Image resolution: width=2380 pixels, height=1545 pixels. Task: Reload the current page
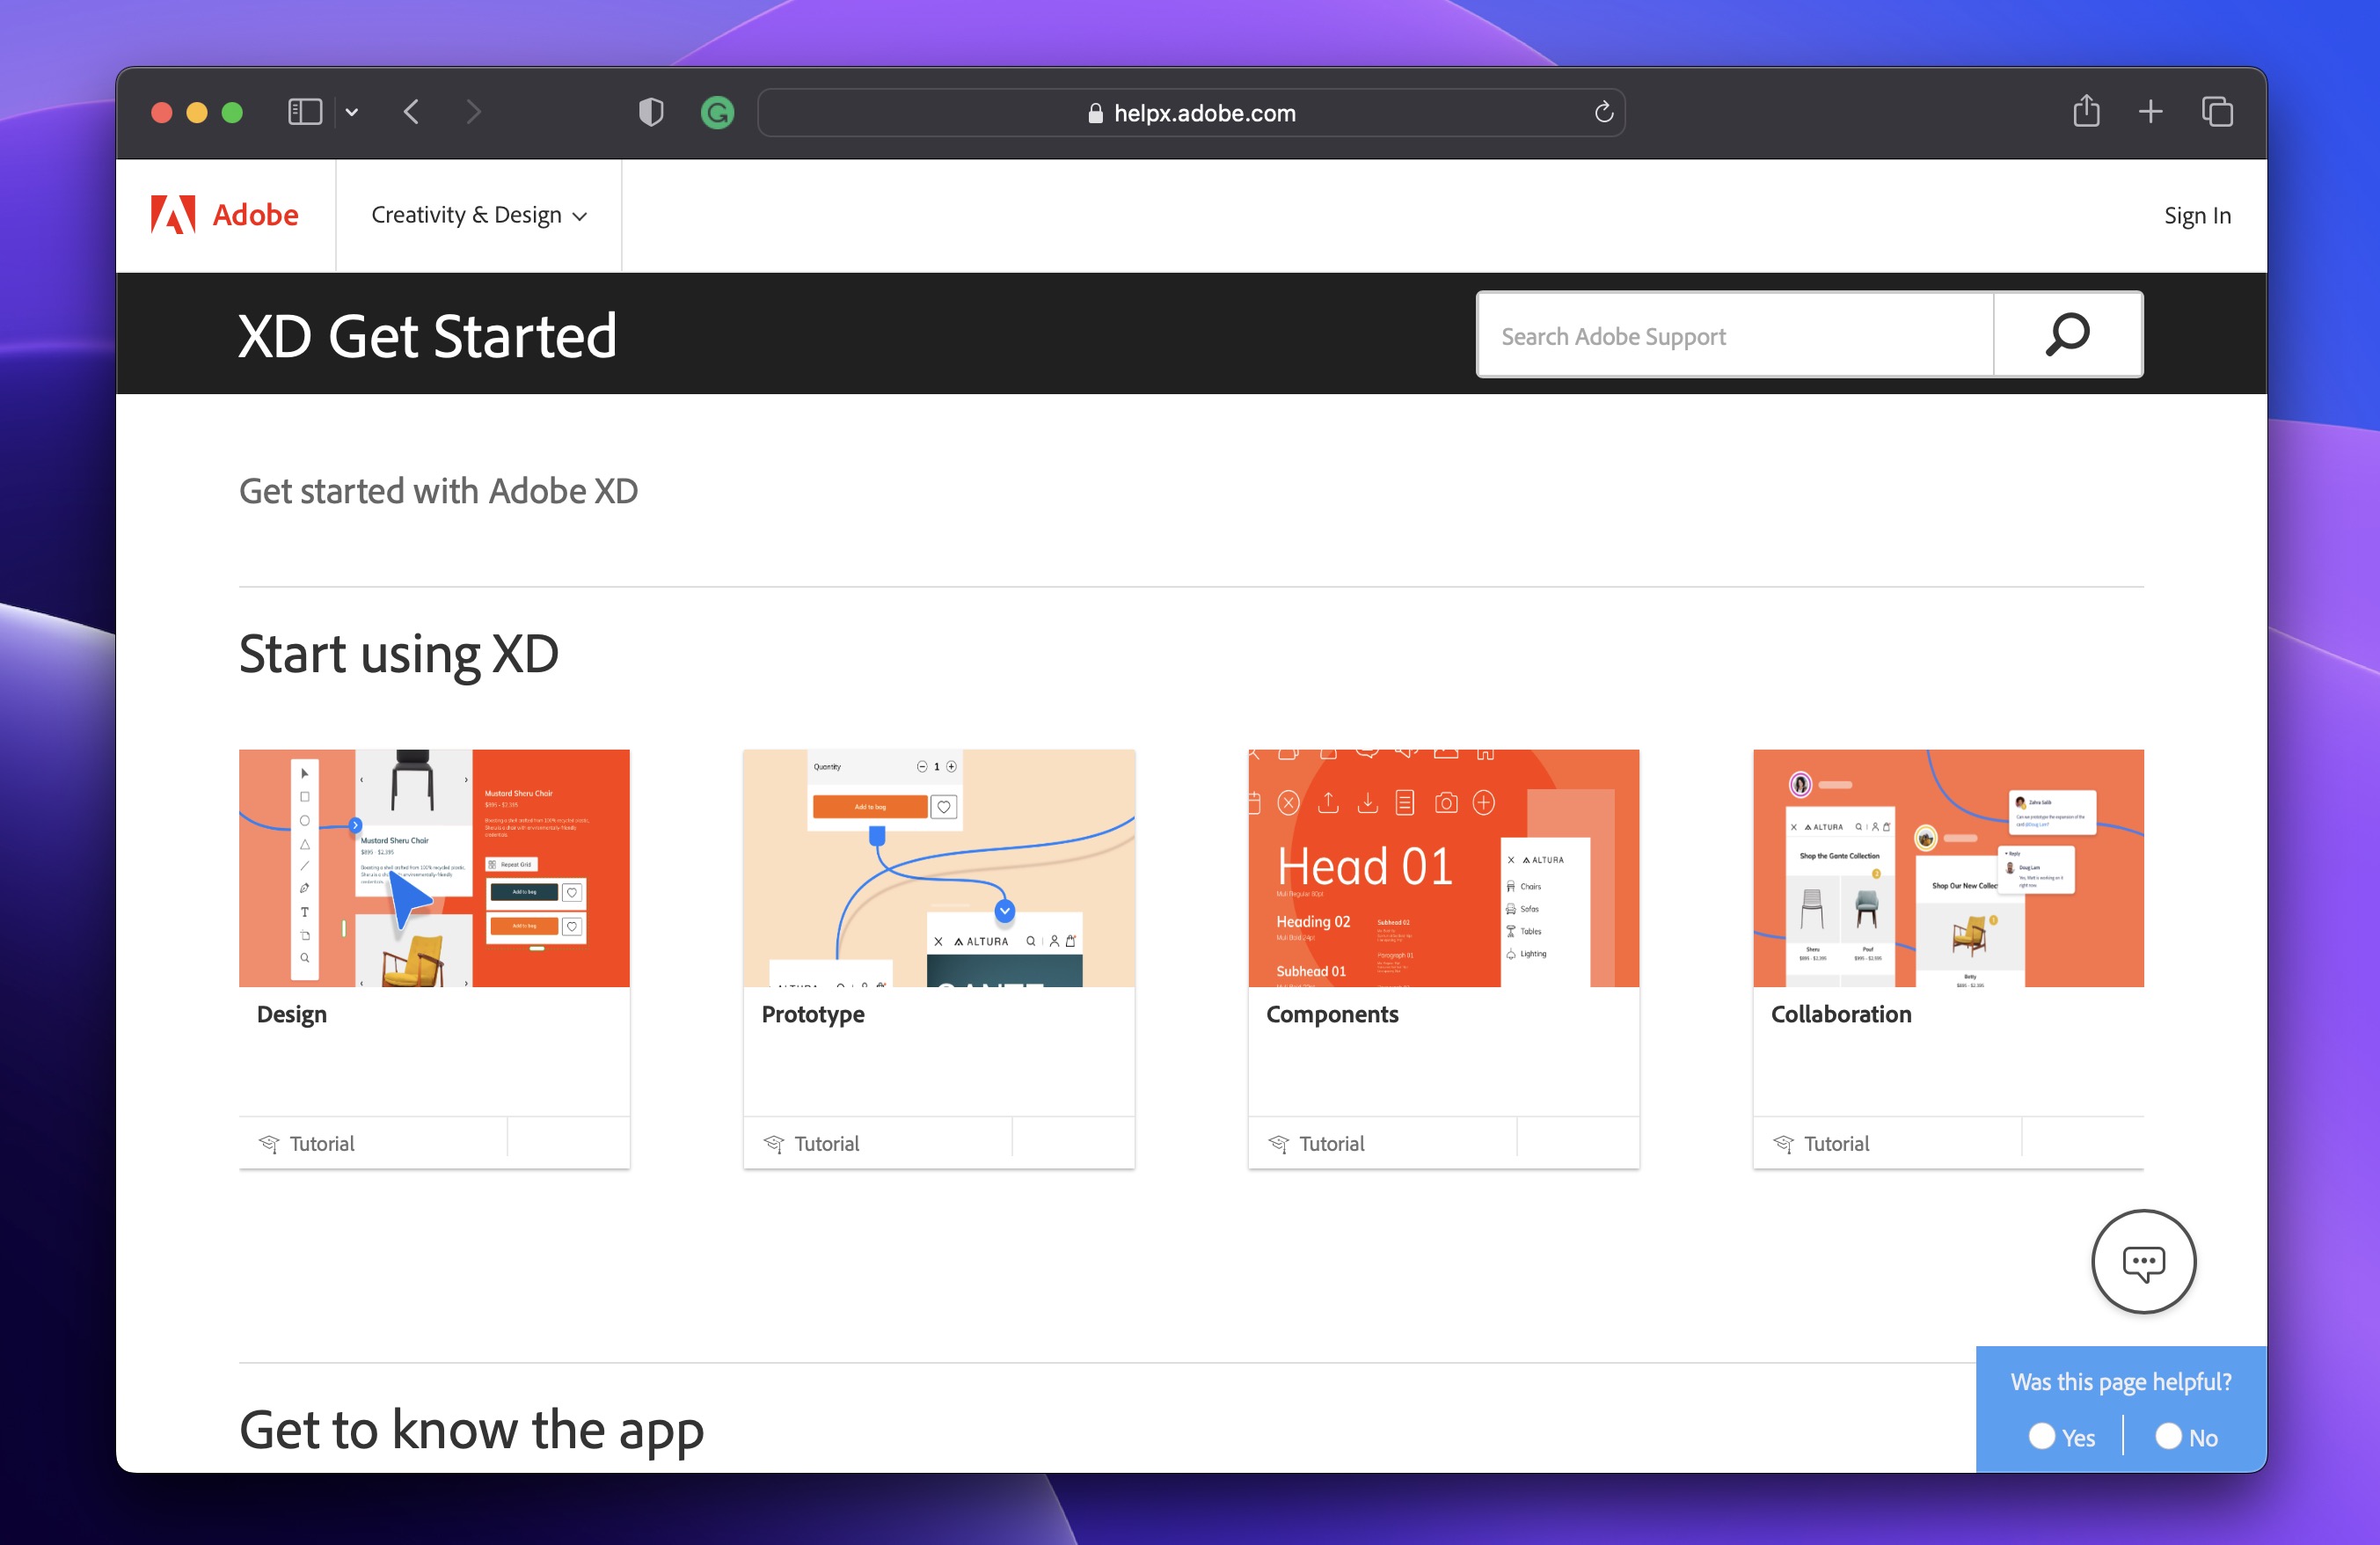pos(1604,112)
